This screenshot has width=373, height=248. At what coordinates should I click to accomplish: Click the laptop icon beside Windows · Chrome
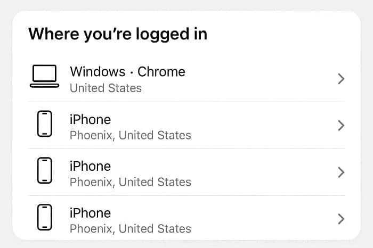[x=44, y=76]
